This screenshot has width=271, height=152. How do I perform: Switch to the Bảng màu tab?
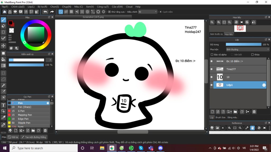tap(232, 117)
